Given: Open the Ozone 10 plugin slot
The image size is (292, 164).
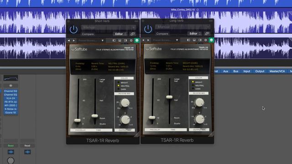Looking at the screenshot, I should click(11, 113).
